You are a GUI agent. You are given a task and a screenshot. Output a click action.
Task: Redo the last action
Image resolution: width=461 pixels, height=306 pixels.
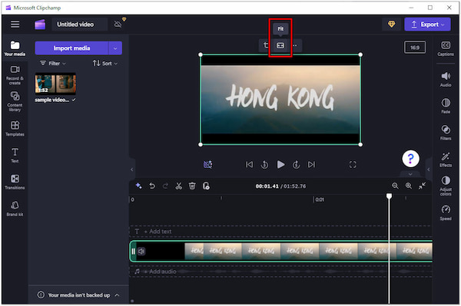pos(165,186)
